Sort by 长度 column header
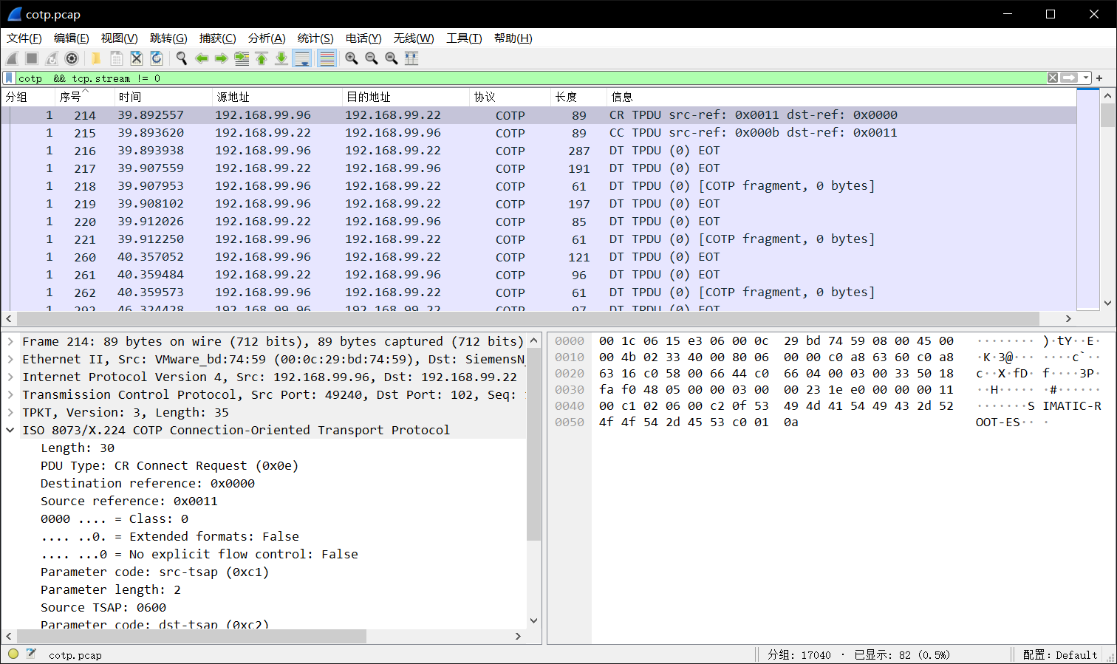 (578, 97)
